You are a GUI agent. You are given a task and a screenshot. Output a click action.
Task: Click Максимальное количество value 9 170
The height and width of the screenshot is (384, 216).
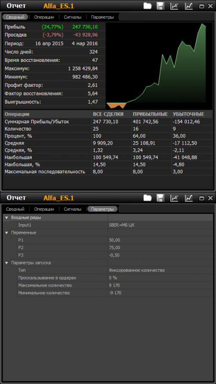[x=114, y=286]
